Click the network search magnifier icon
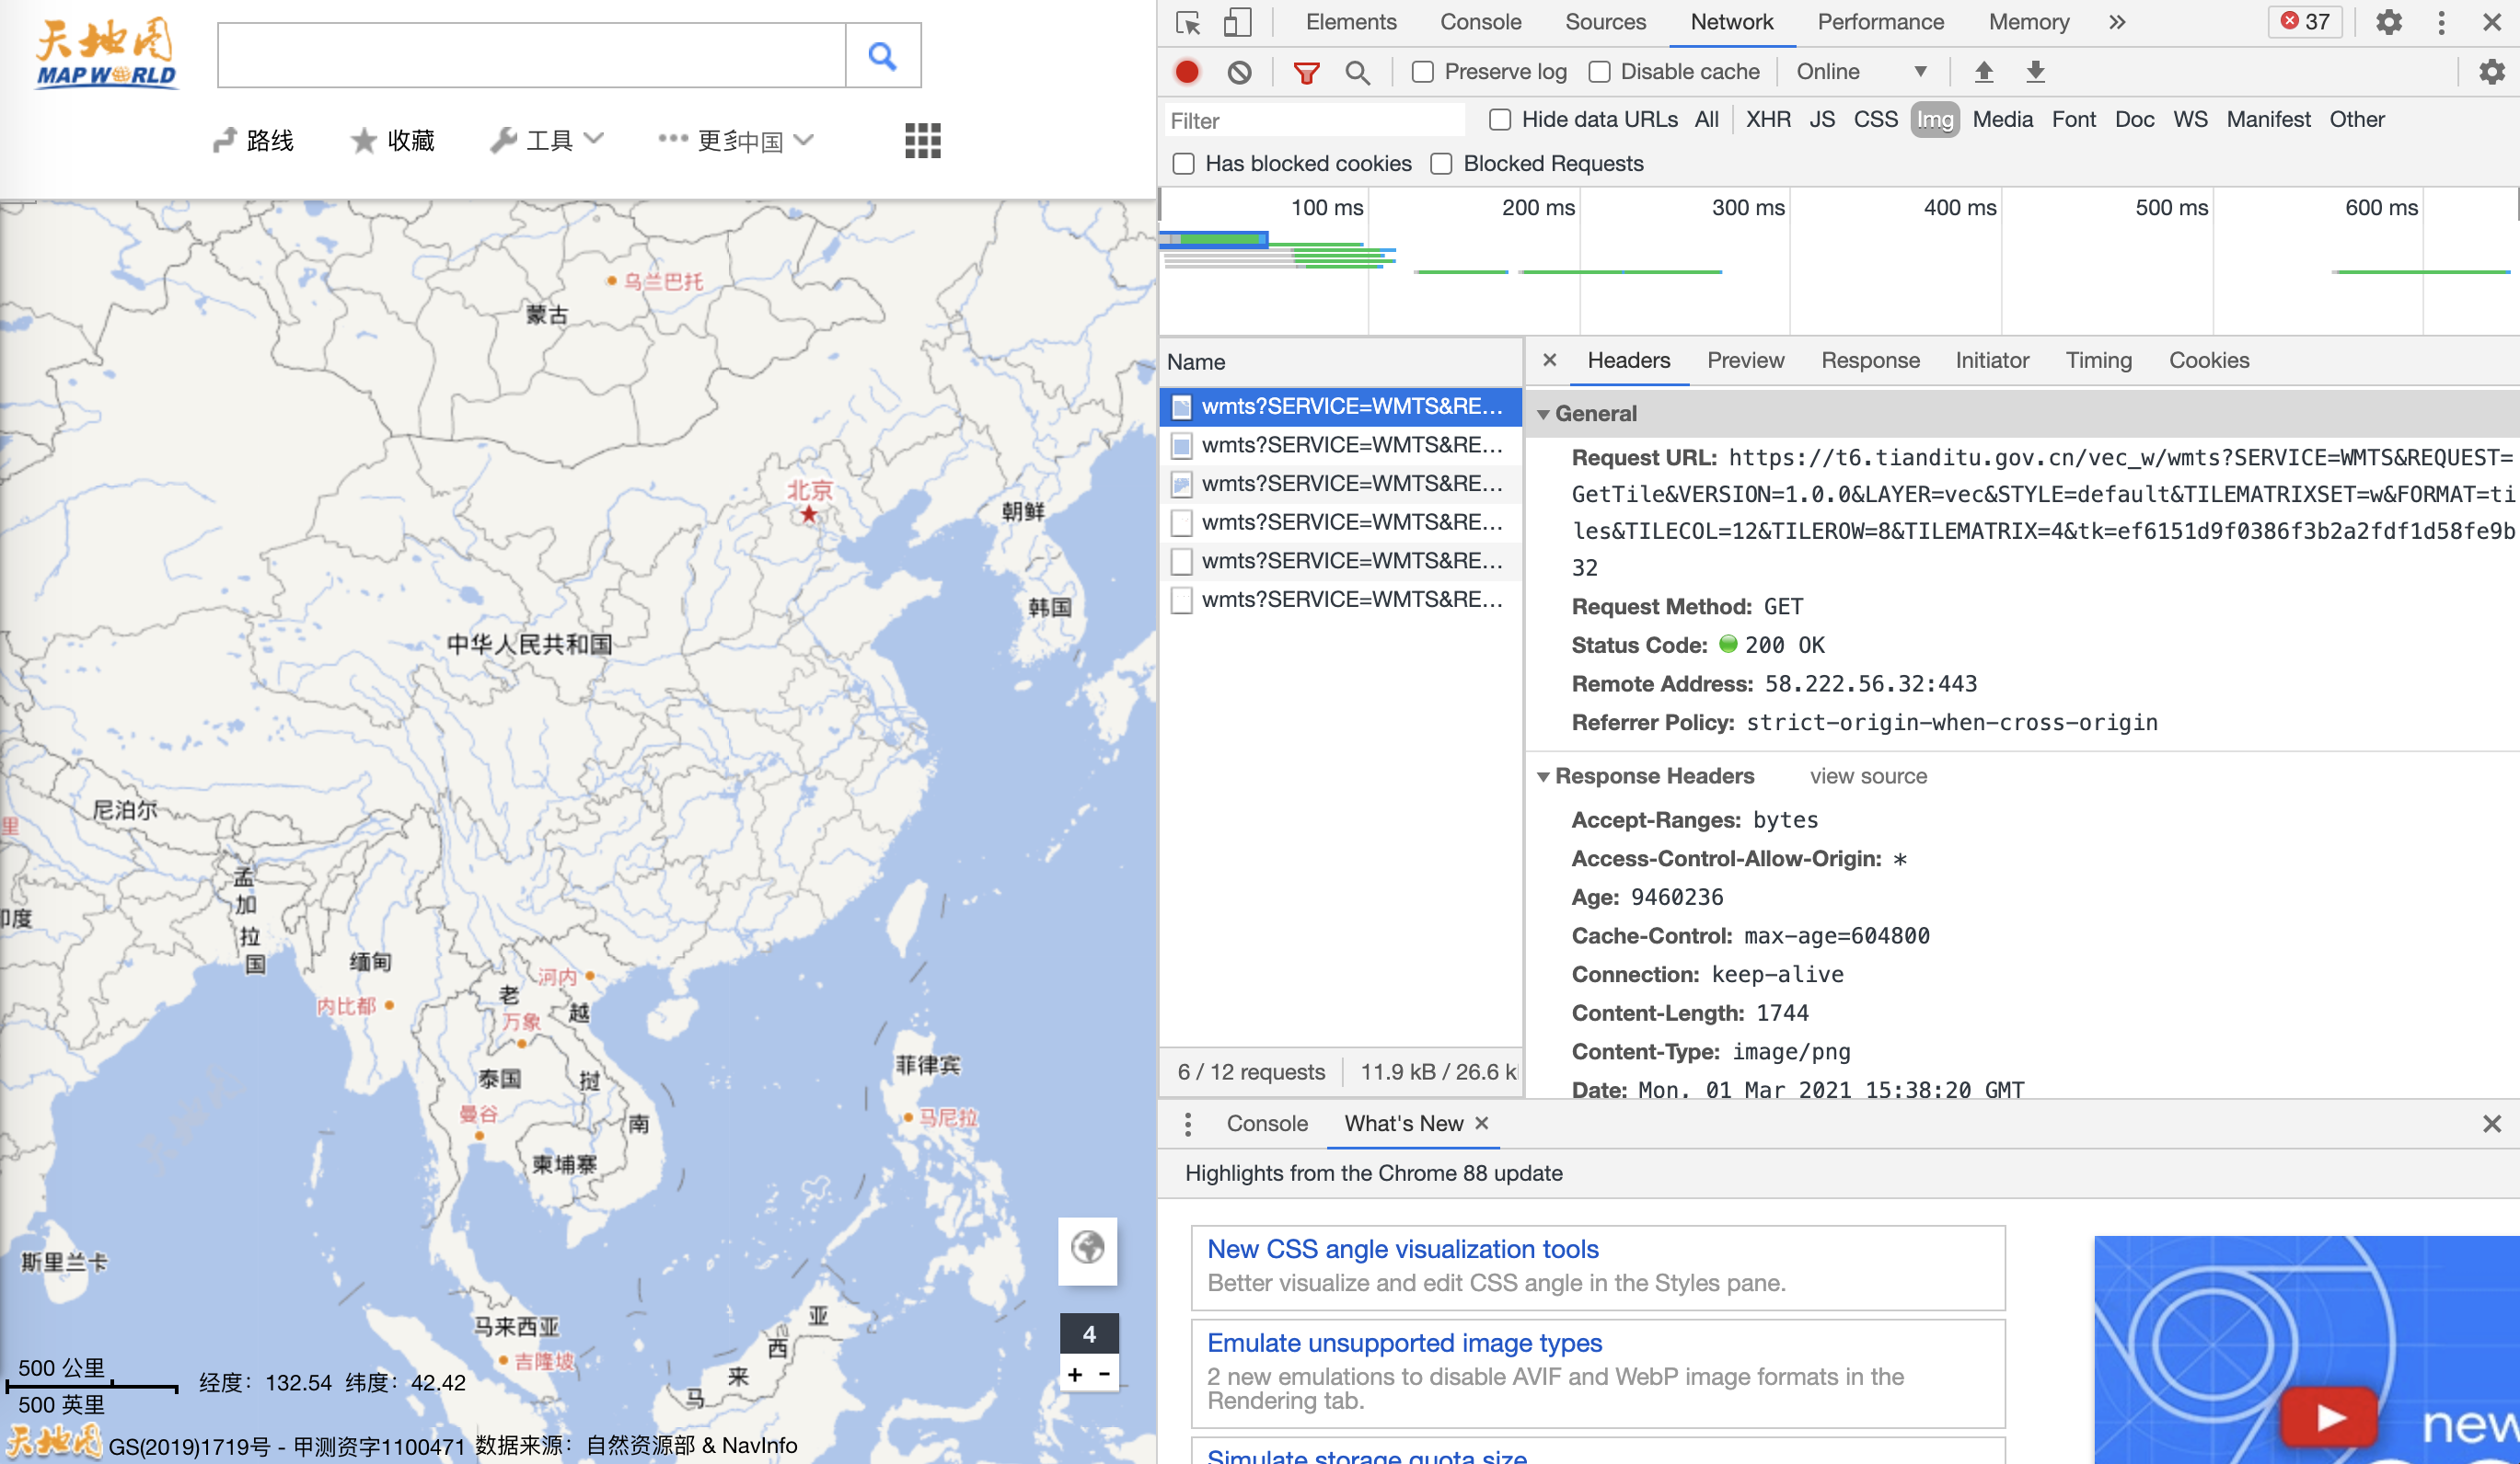The image size is (2520, 1464). [1357, 71]
